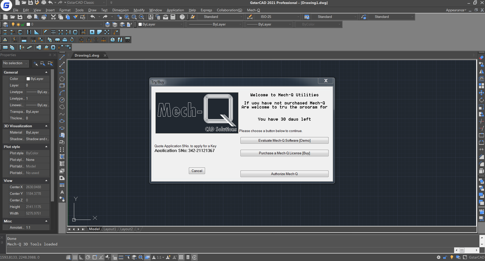Screen dimensions: 485x261
Task: Switch to the Layout1 tab
Action: (x=110, y=229)
